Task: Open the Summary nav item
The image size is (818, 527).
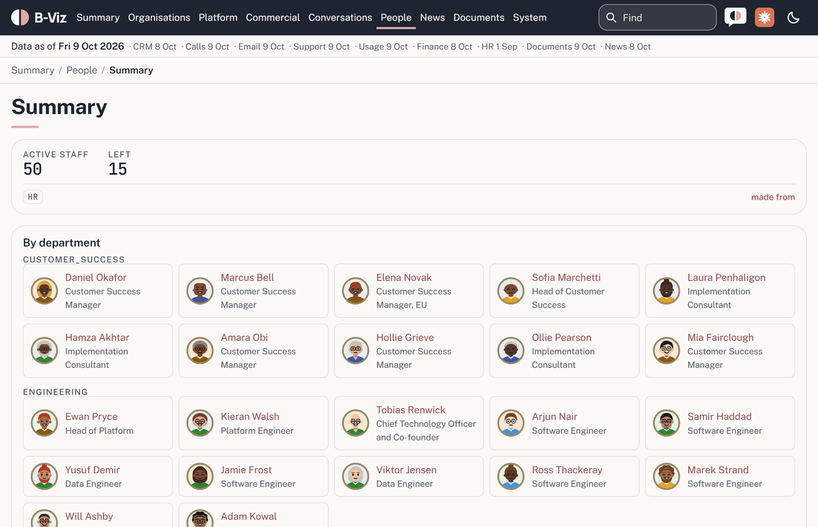Action: (98, 17)
